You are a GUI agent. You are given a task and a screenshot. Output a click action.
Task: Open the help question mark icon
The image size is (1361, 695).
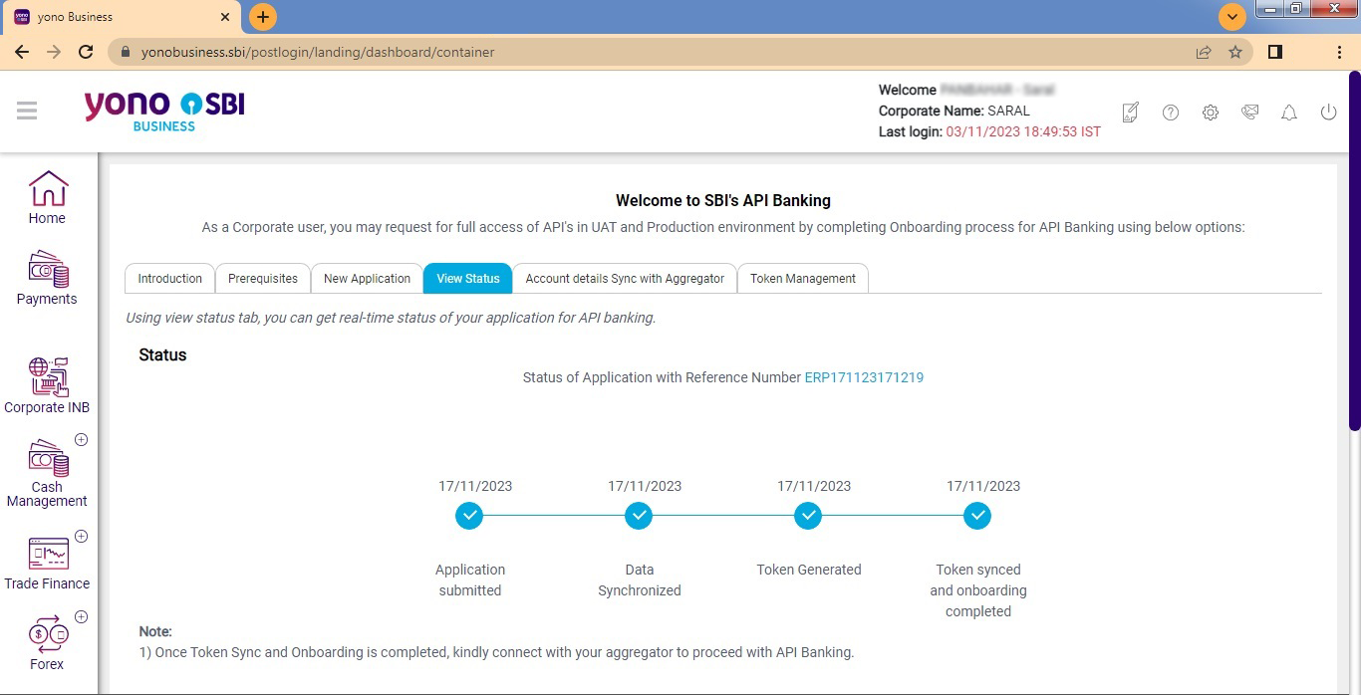click(1171, 113)
